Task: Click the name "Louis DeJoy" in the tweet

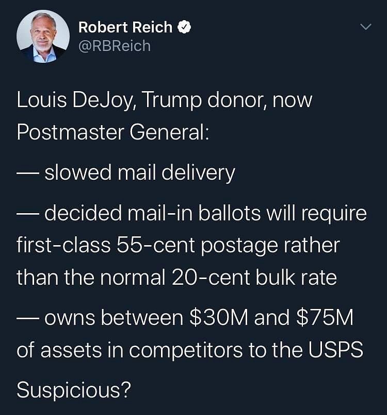Action: click(x=74, y=100)
